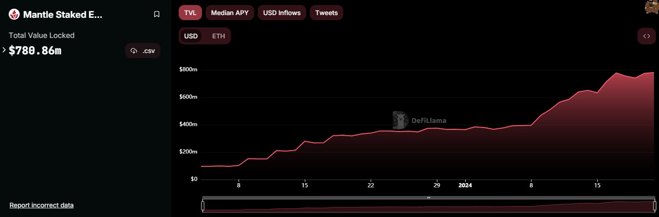Click the left handle of date range slider
This screenshot has height=217, width=659.
pyautogui.click(x=202, y=206)
